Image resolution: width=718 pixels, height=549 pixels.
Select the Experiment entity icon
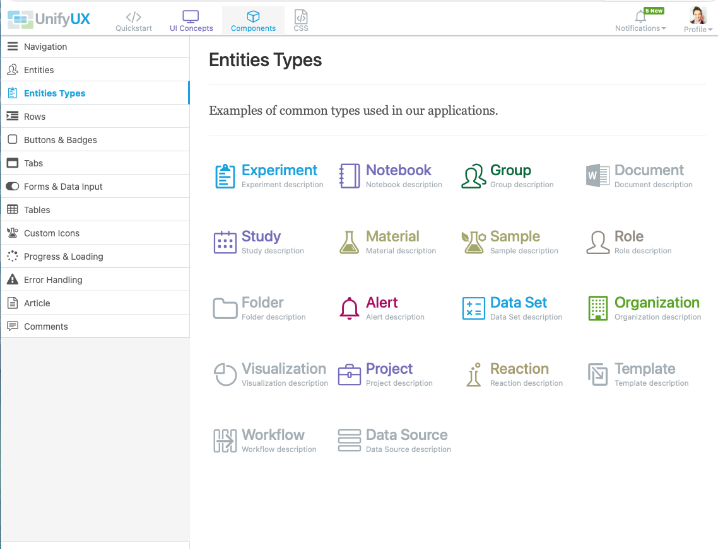(225, 176)
